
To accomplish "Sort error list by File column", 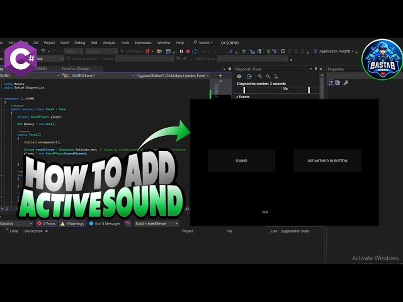I will (229, 231).
